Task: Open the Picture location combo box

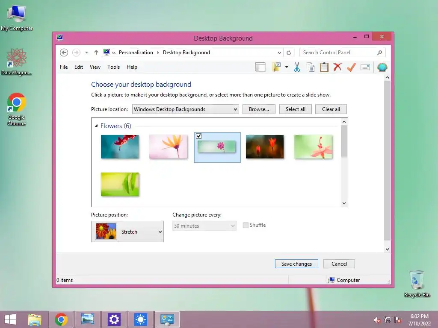Action: pos(186,109)
